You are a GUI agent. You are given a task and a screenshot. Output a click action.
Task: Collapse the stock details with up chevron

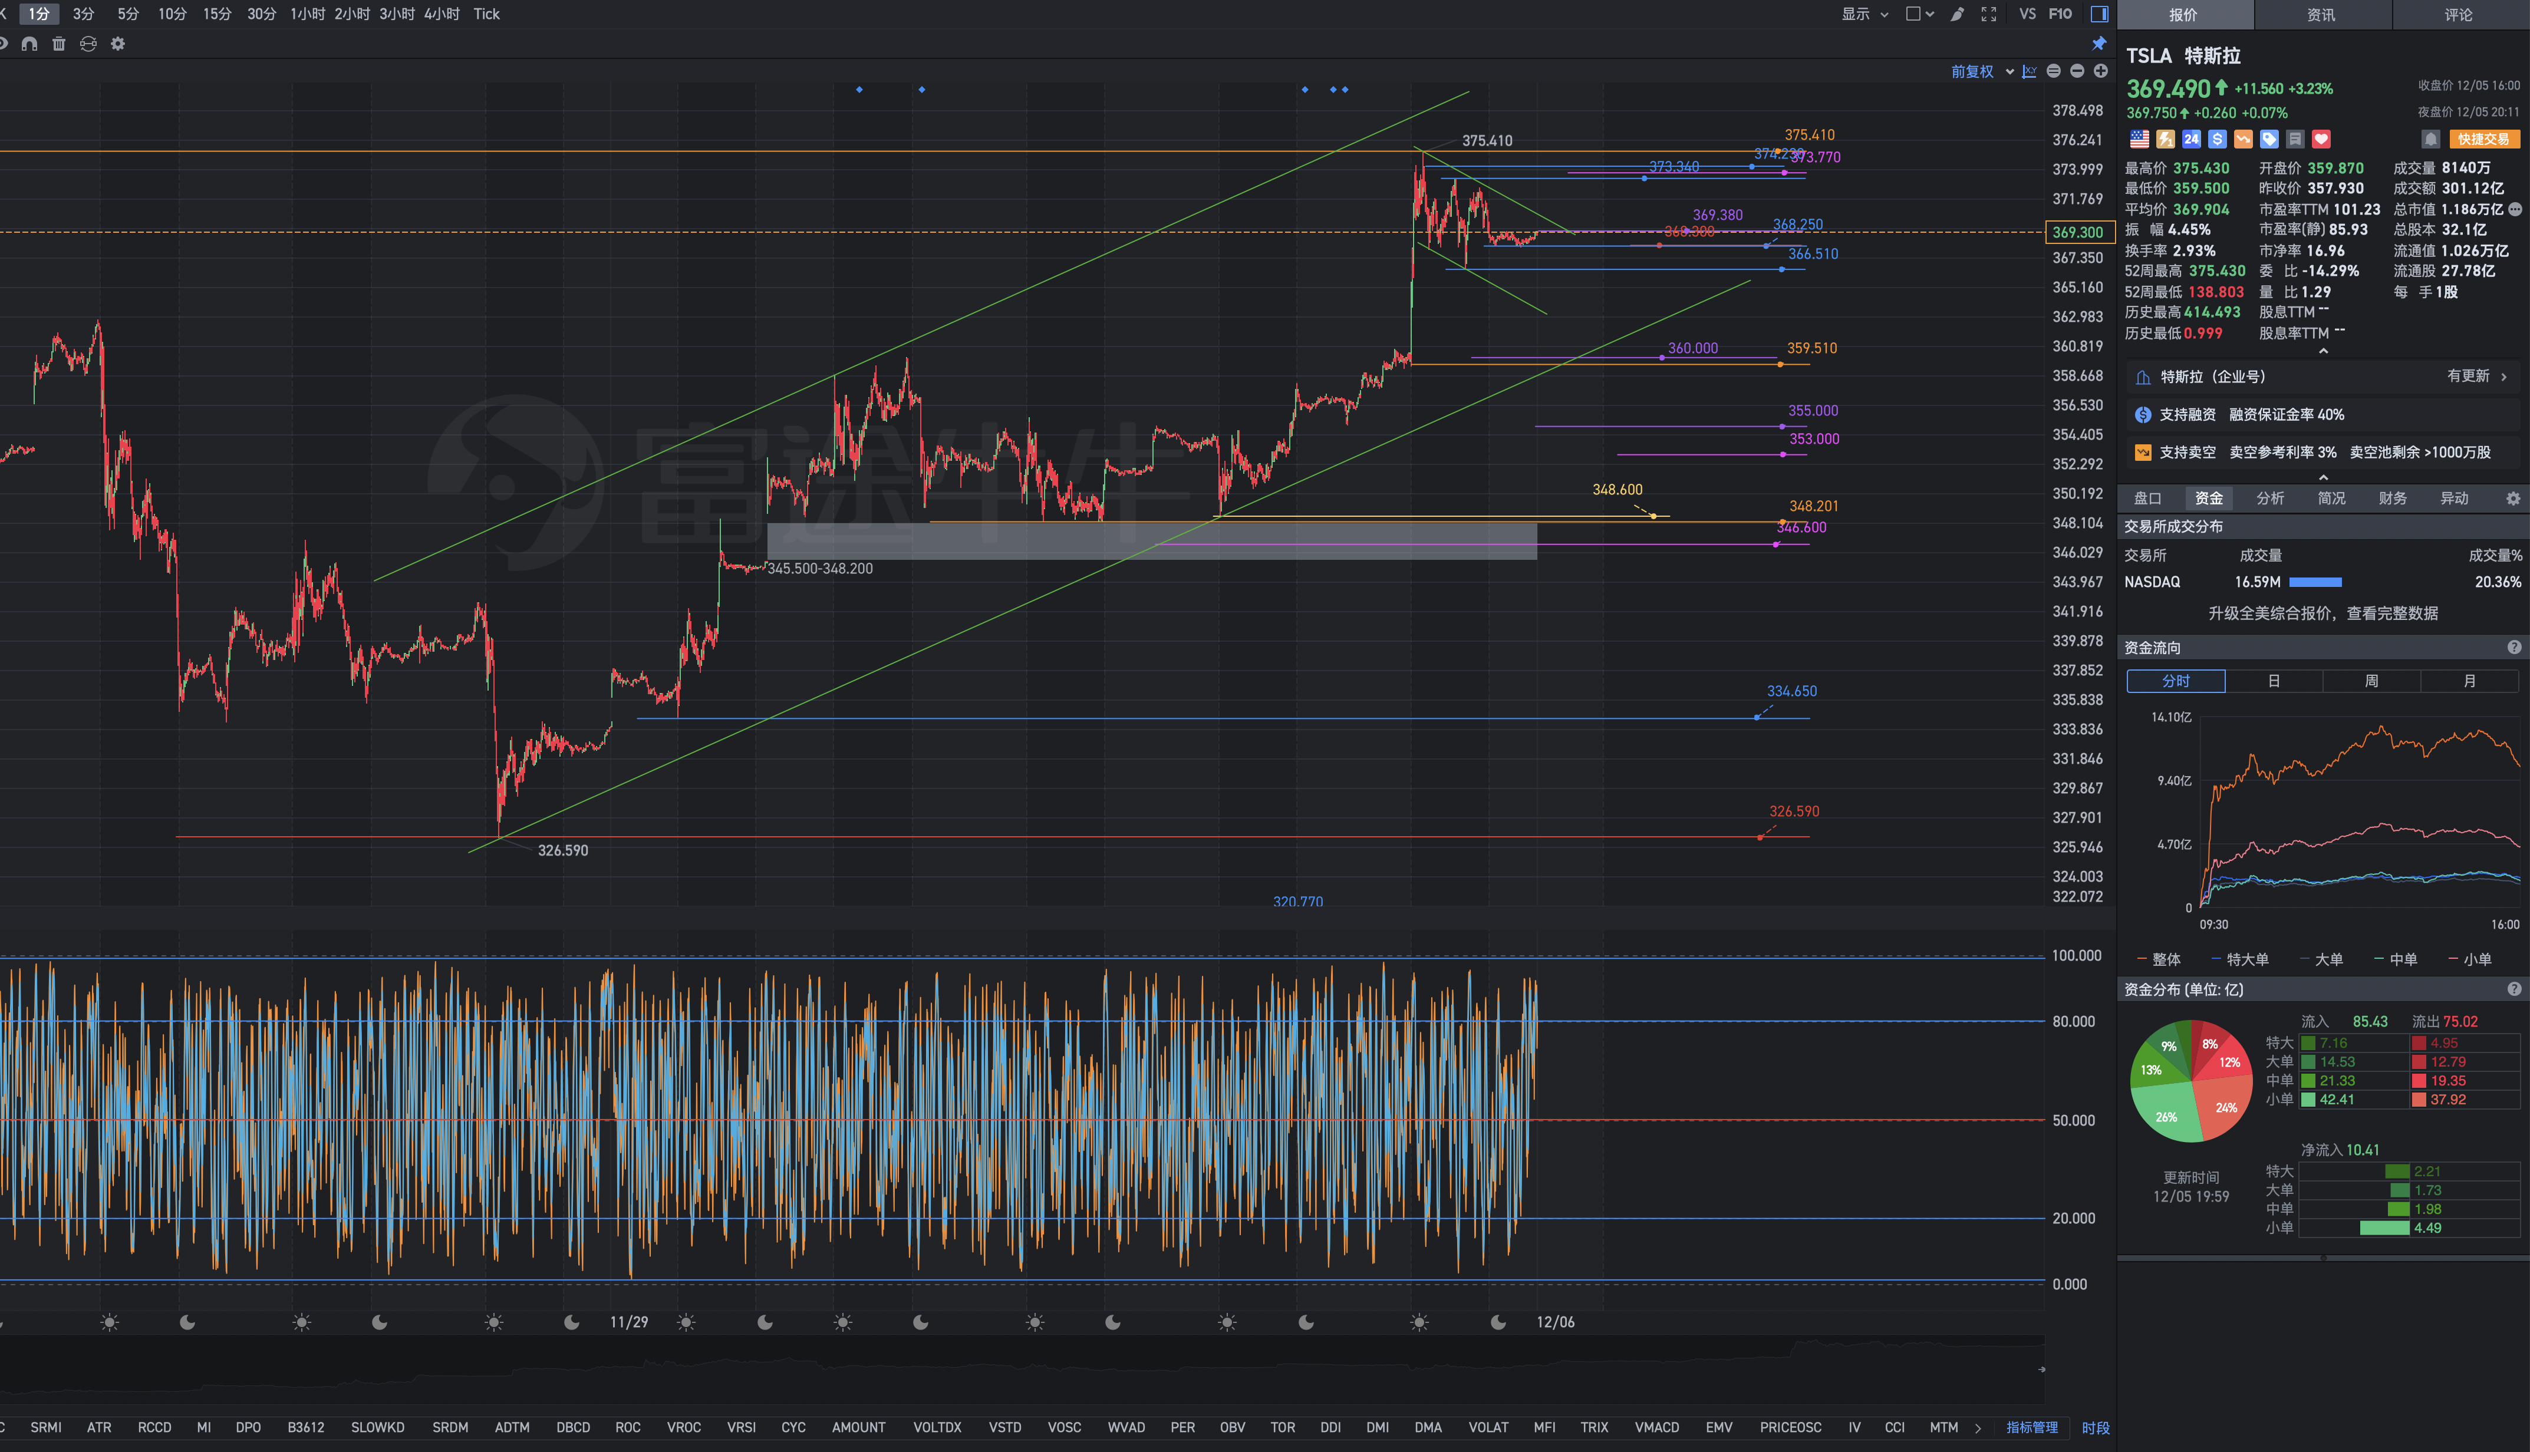pos(2324,351)
